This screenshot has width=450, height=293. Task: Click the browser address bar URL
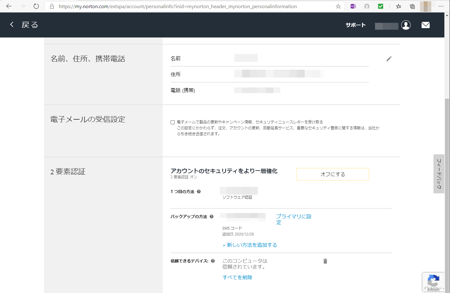tap(178, 6)
